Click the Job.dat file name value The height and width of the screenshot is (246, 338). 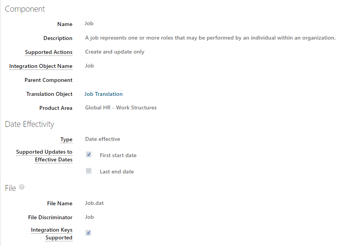coord(94,203)
